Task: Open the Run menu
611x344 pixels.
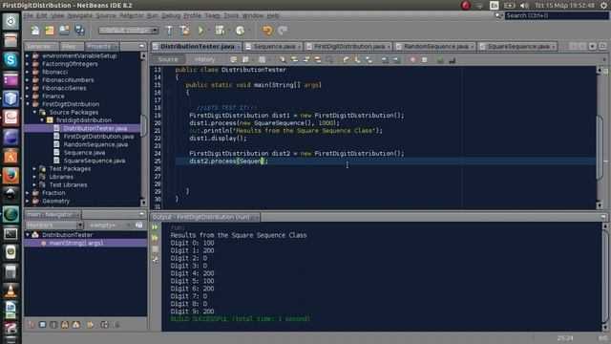Action: point(153,15)
